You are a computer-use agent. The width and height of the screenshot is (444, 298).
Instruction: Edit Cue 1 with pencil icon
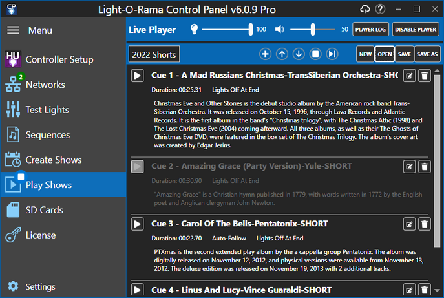[409, 76]
